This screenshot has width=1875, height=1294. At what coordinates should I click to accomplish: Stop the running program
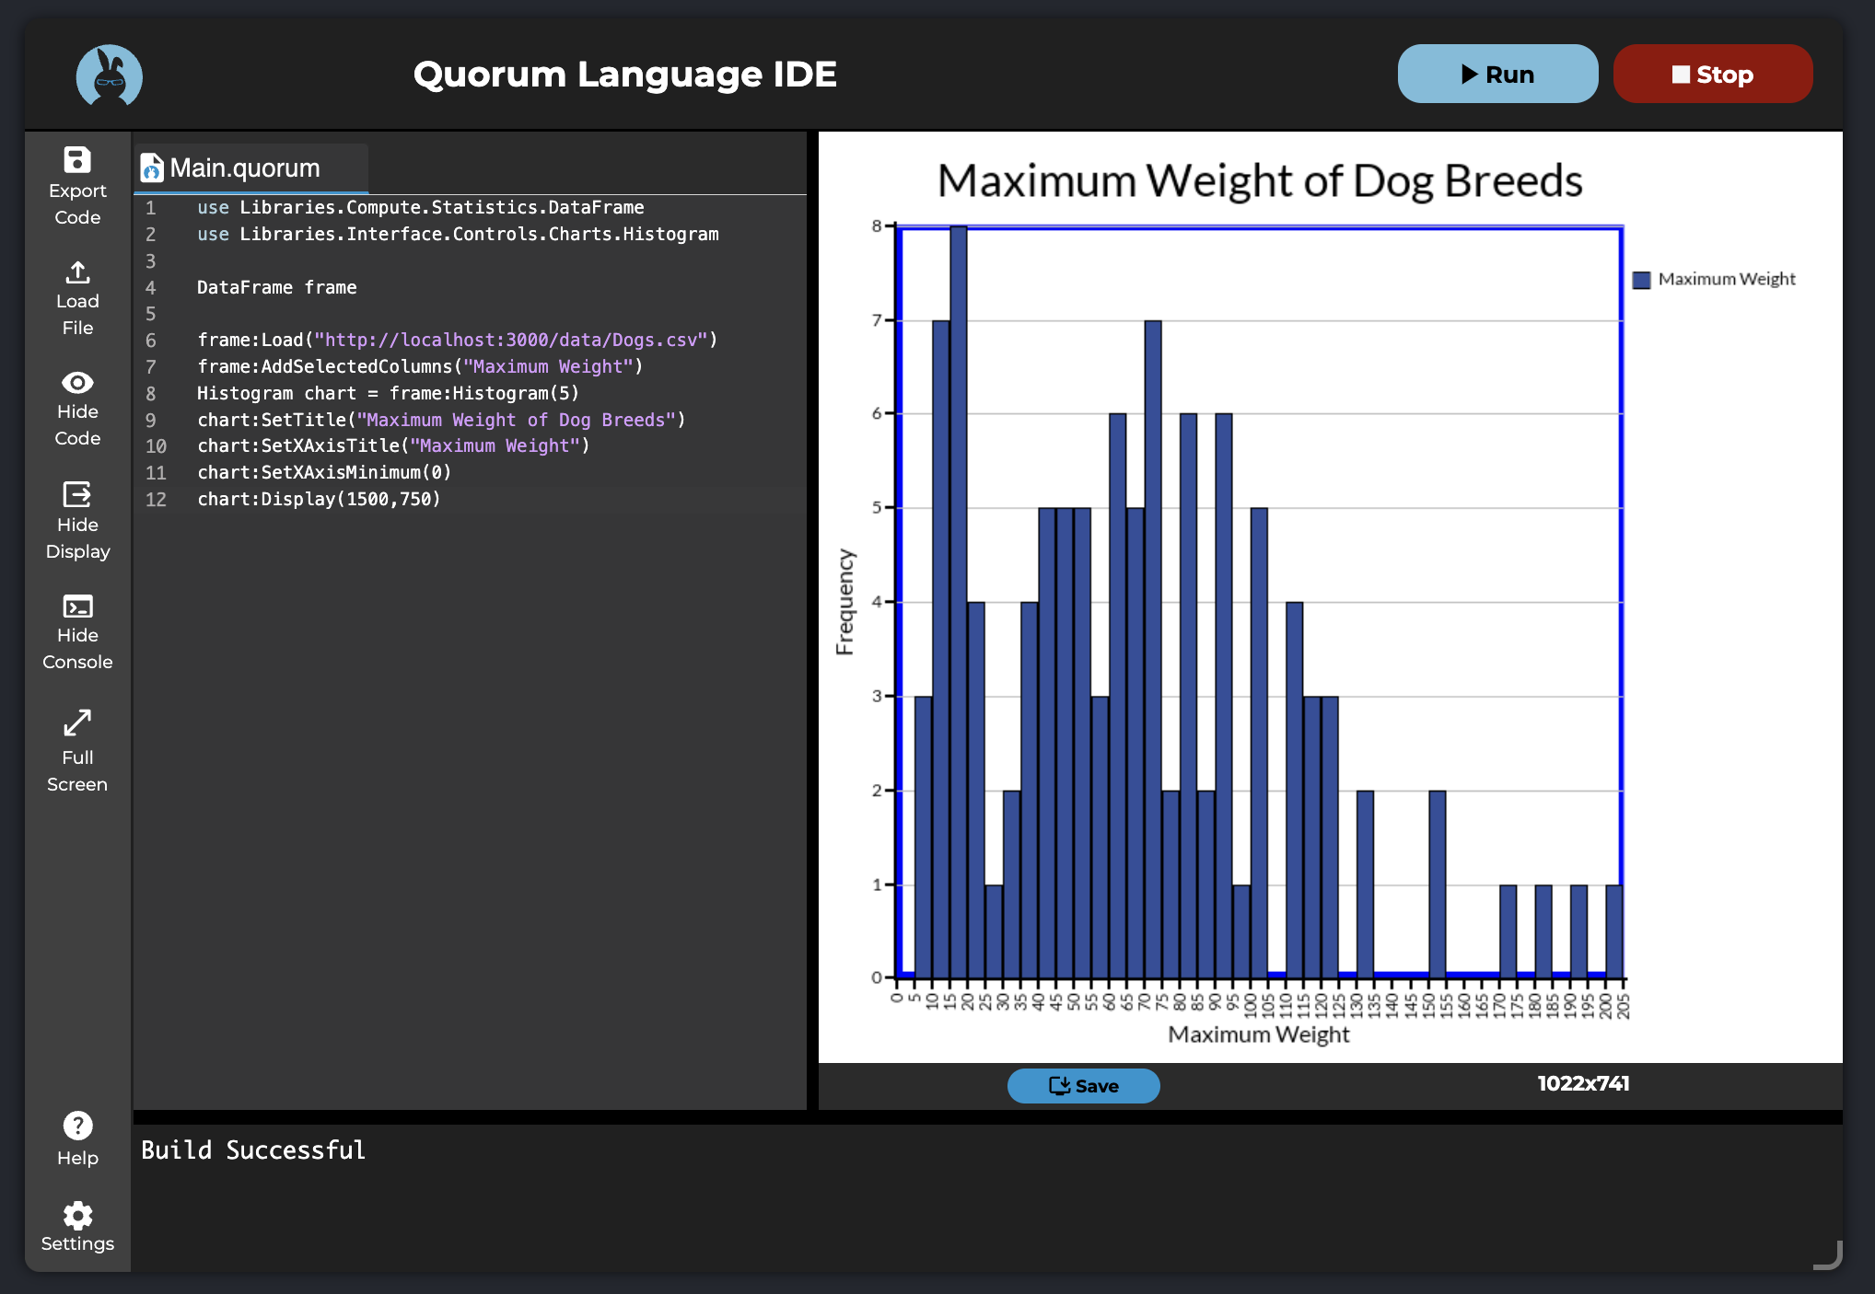1712,75
